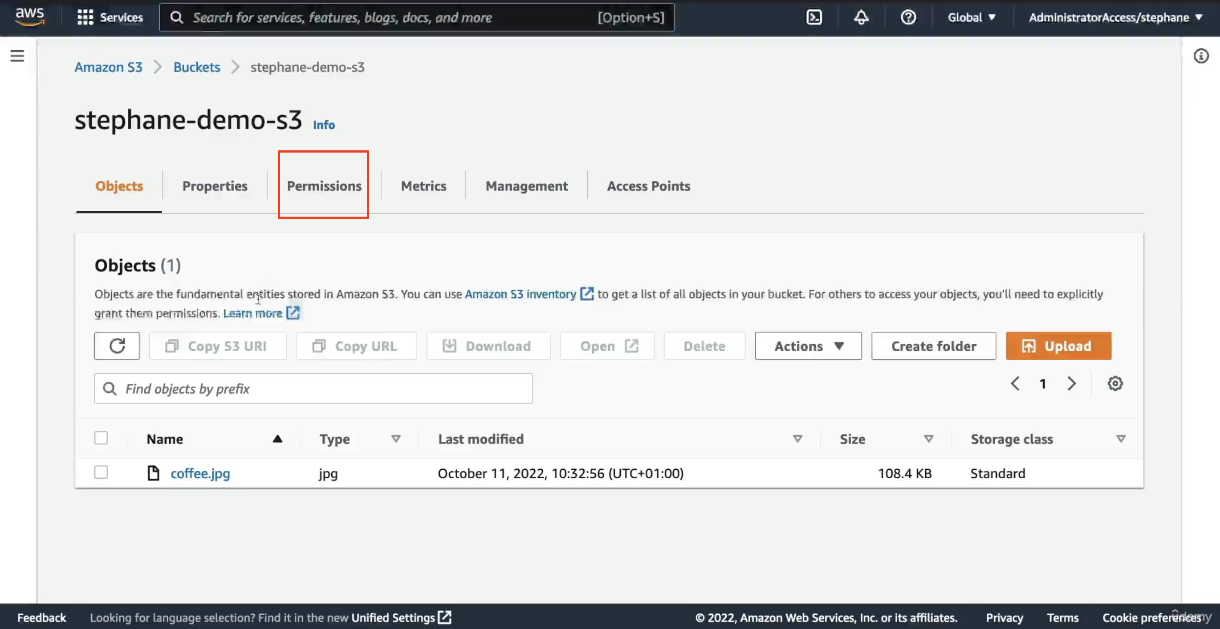Screen dimensions: 1220x629
Task: Switch to the Objects tab
Action: 119,186
